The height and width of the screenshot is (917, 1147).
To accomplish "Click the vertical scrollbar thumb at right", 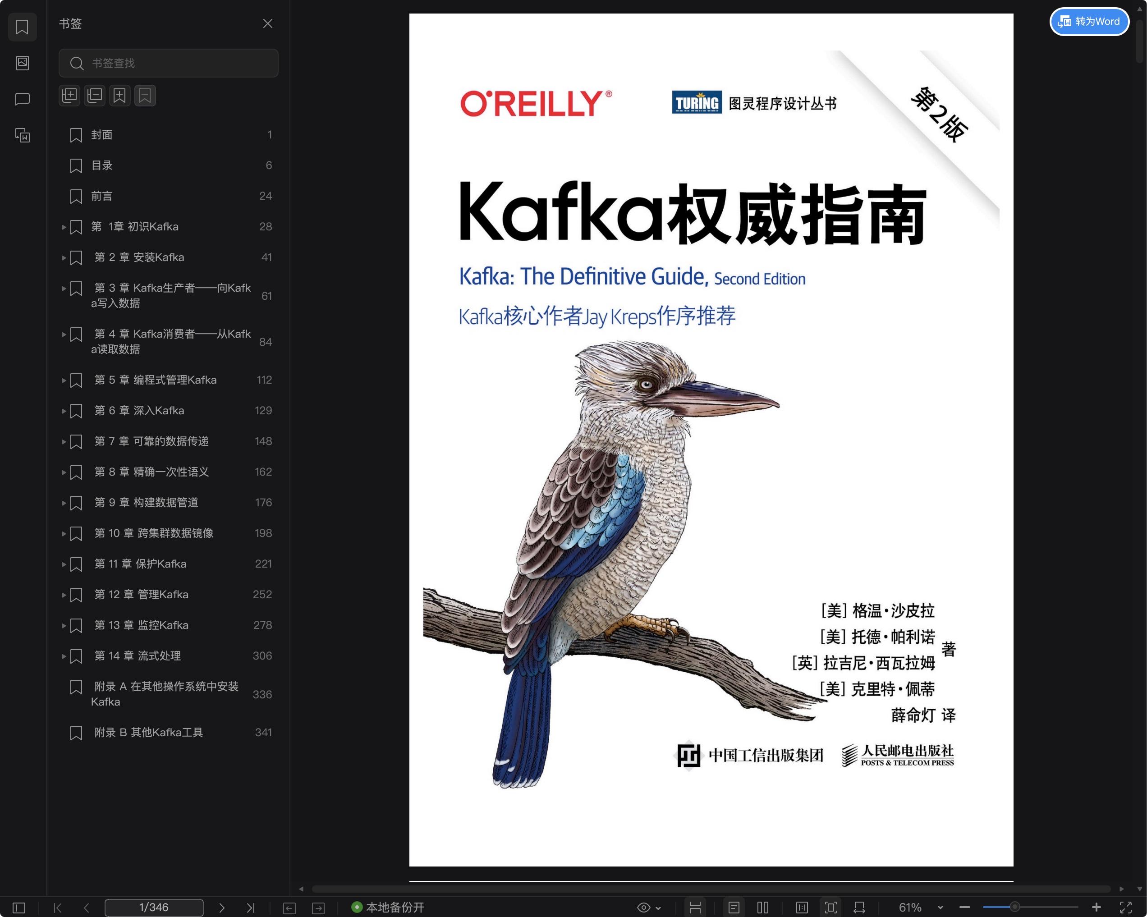I will [1139, 42].
